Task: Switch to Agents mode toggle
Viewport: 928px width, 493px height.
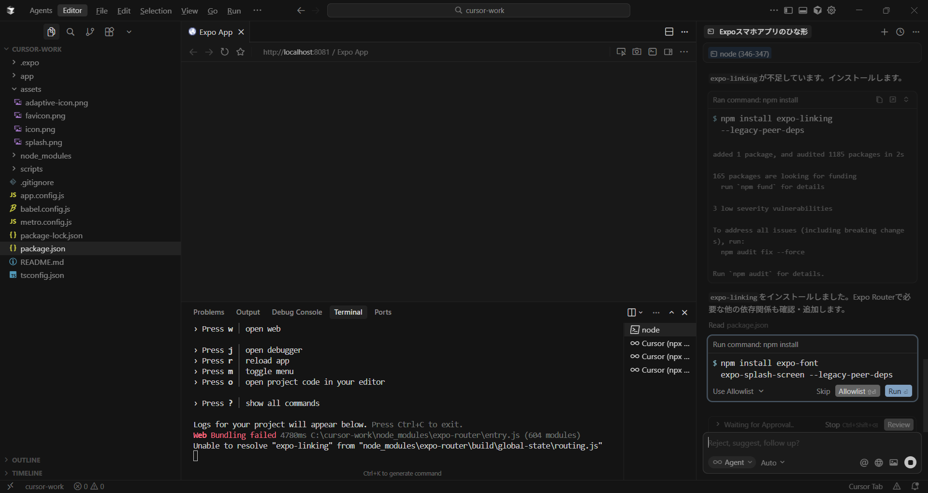Action: point(41,11)
